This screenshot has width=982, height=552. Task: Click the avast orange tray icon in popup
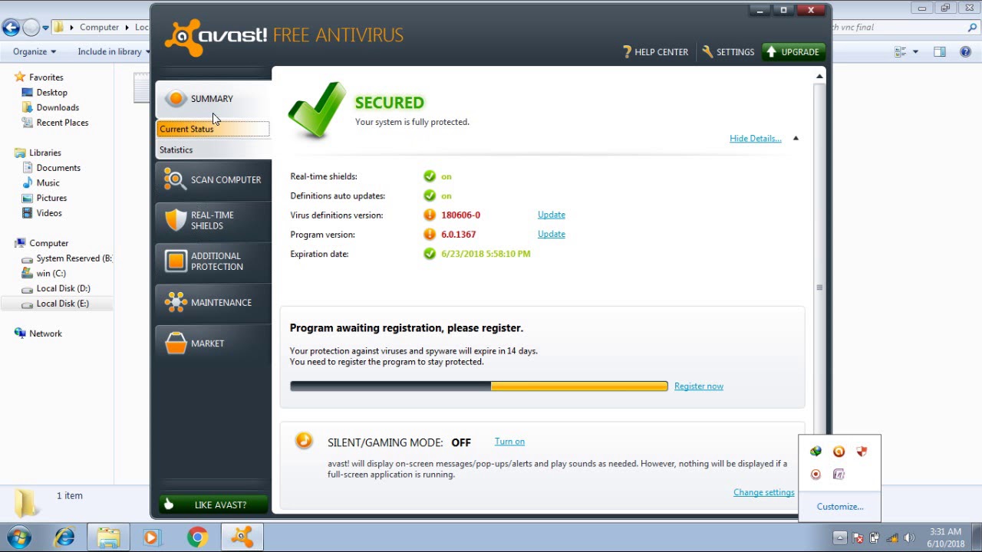point(839,452)
